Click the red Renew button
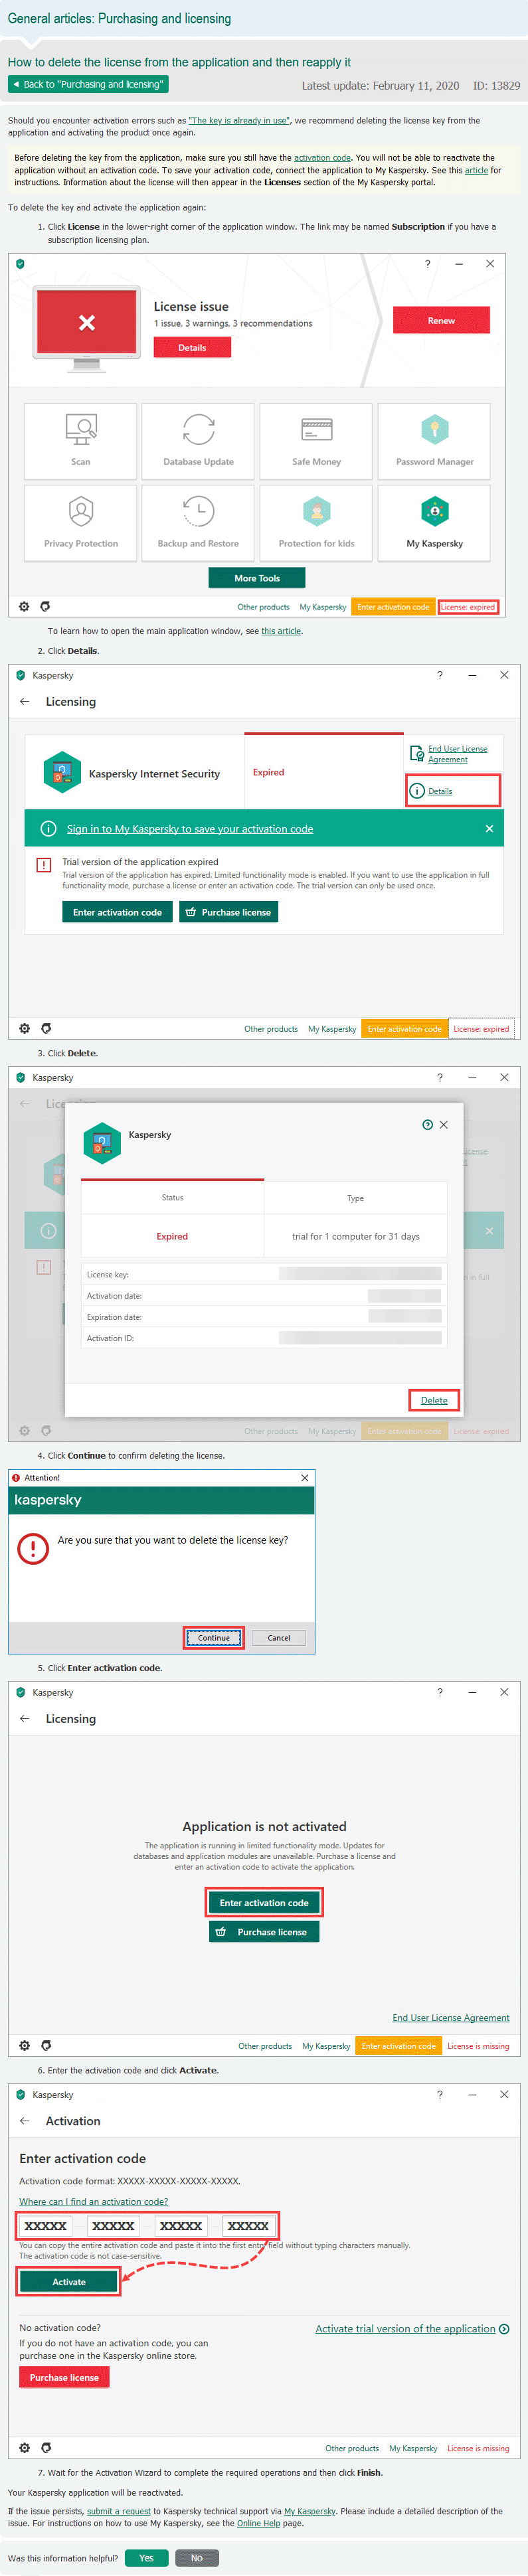Viewport: 528px width, 2576px height. 441,320
